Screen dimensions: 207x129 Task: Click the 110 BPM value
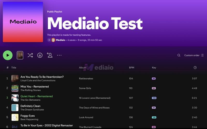click(x=131, y=88)
